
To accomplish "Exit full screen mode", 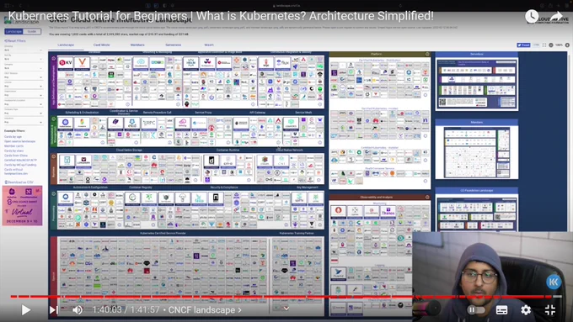I will pyautogui.click(x=550, y=310).
